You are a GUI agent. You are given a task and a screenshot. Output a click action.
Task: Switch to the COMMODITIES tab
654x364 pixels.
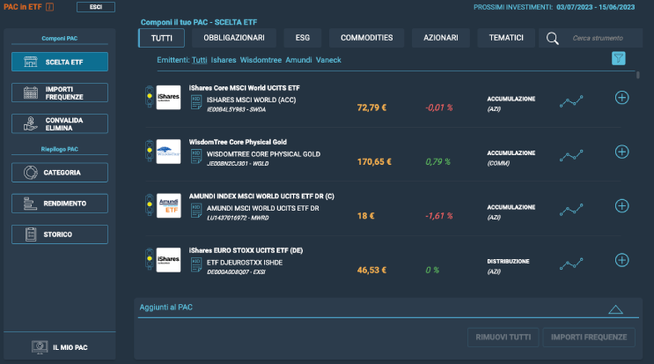[x=367, y=38]
